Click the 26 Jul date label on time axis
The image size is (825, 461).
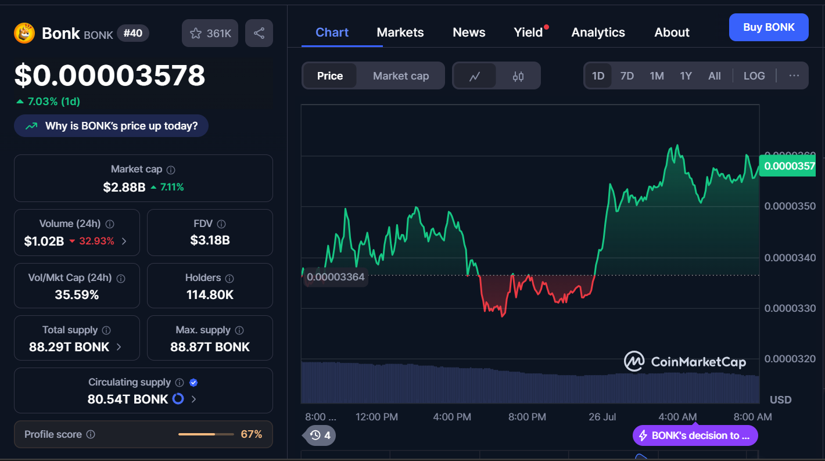point(602,417)
